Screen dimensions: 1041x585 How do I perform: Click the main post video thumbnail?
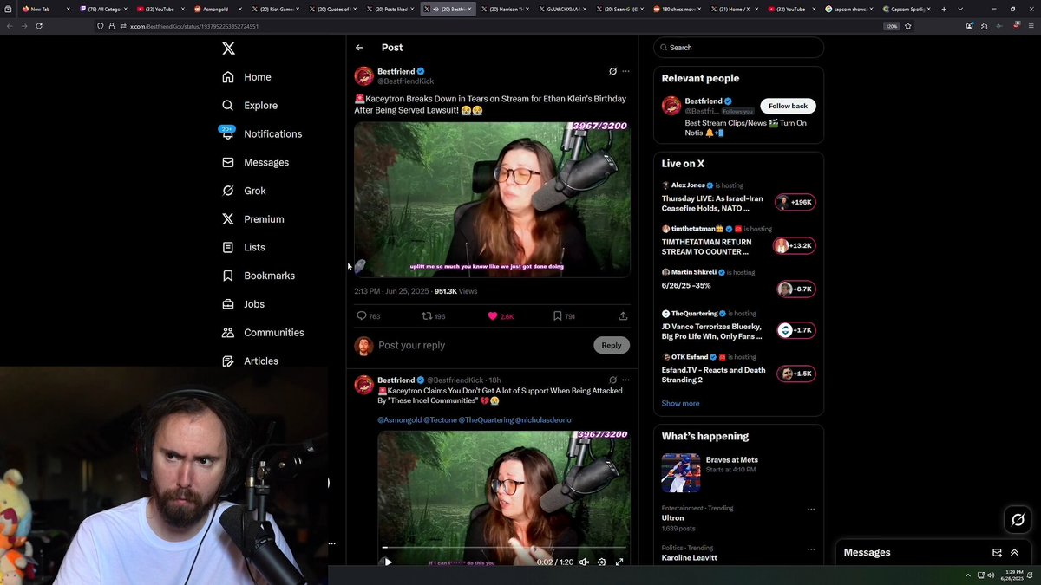click(492, 199)
